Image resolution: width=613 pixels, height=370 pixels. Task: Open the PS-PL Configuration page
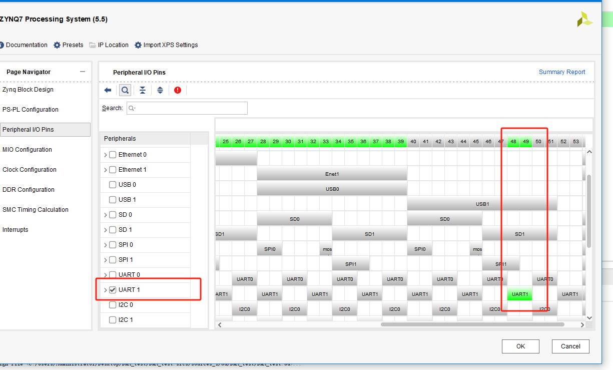(30, 110)
